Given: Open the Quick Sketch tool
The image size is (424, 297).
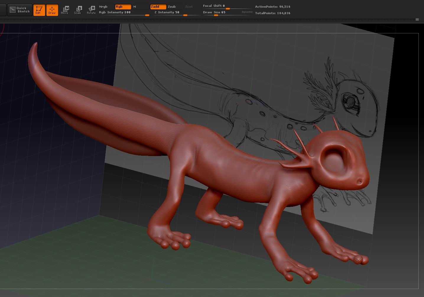Looking at the screenshot, I should [x=20, y=10].
